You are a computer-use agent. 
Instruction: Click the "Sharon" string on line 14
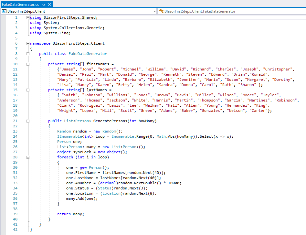click(247, 85)
